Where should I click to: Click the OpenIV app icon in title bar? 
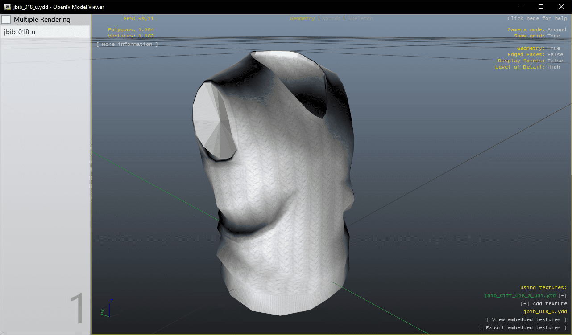coord(8,7)
